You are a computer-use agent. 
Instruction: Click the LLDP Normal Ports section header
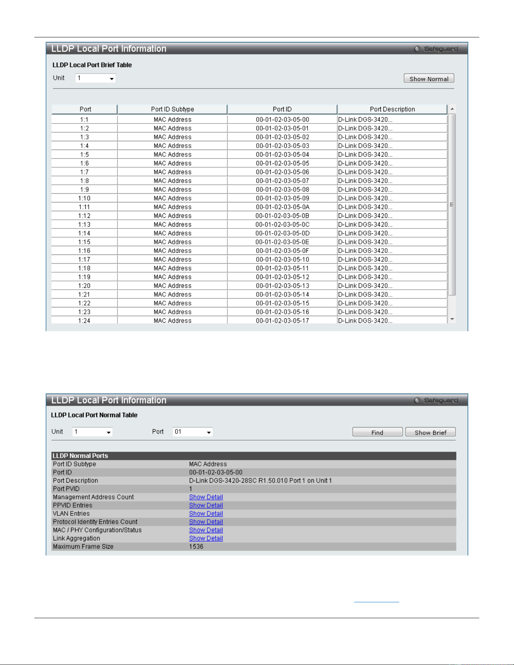coord(254,456)
